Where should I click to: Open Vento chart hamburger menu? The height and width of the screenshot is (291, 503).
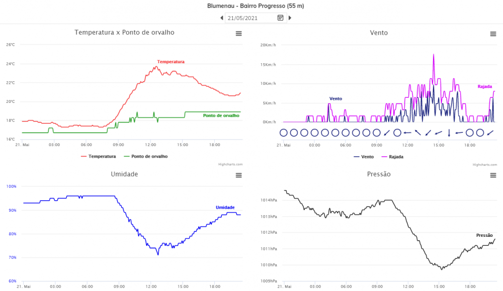493,34
